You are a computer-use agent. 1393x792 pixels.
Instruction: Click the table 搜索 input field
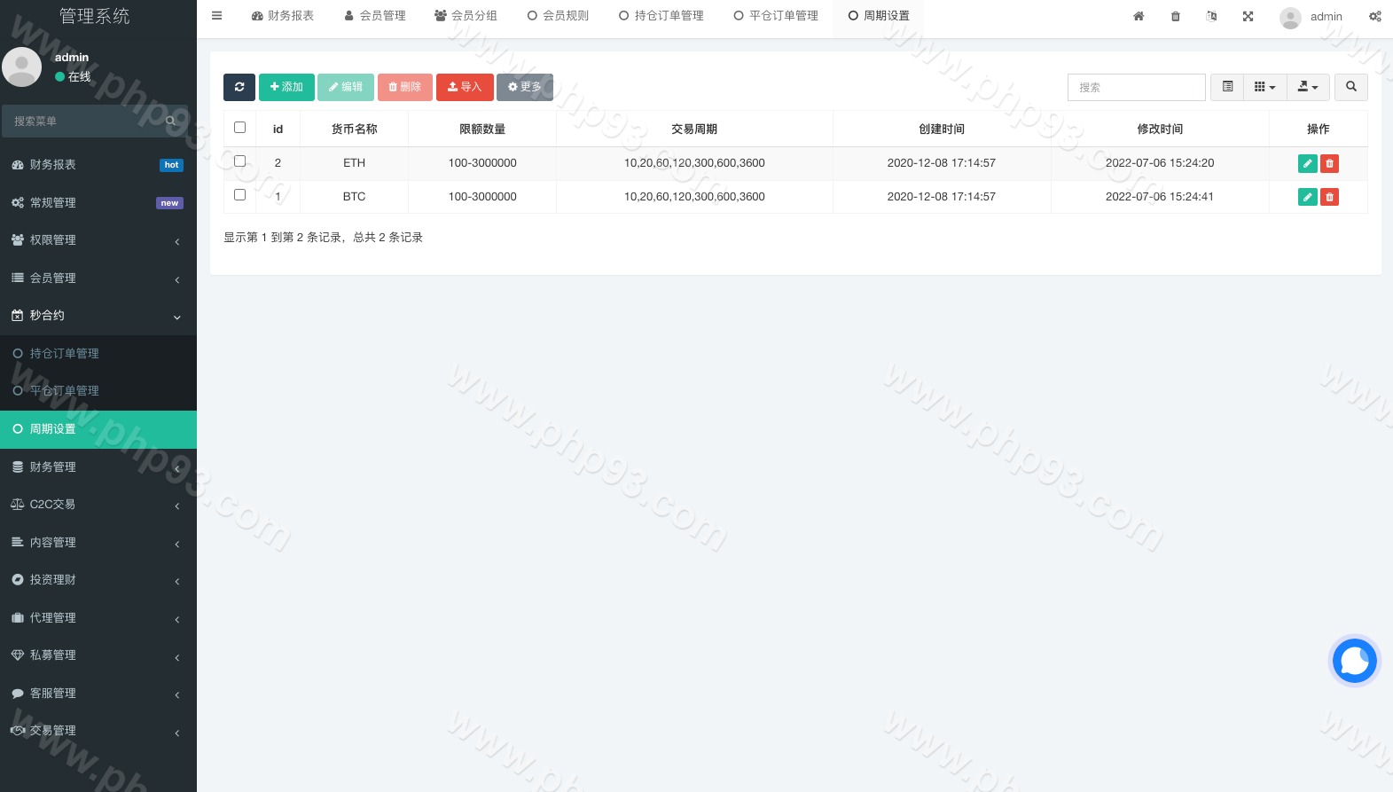click(x=1136, y=87)
